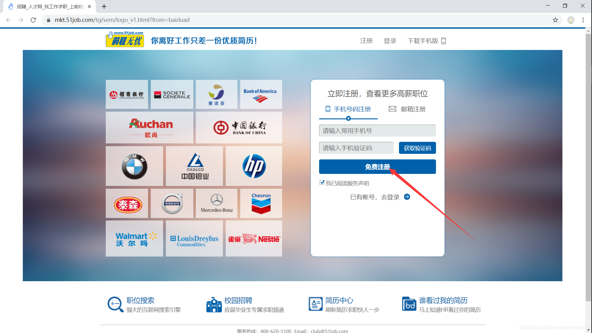The width and height of the screenshot is (592, 333).
Task: Open the China Merchants Bank logo tile
Action: [x=127, y=94]
